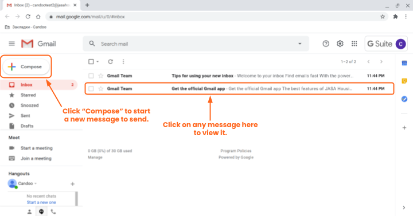This screenshot has height=216, width=413.
Task: Open the Settings gear icon
Action: (340, 44)
